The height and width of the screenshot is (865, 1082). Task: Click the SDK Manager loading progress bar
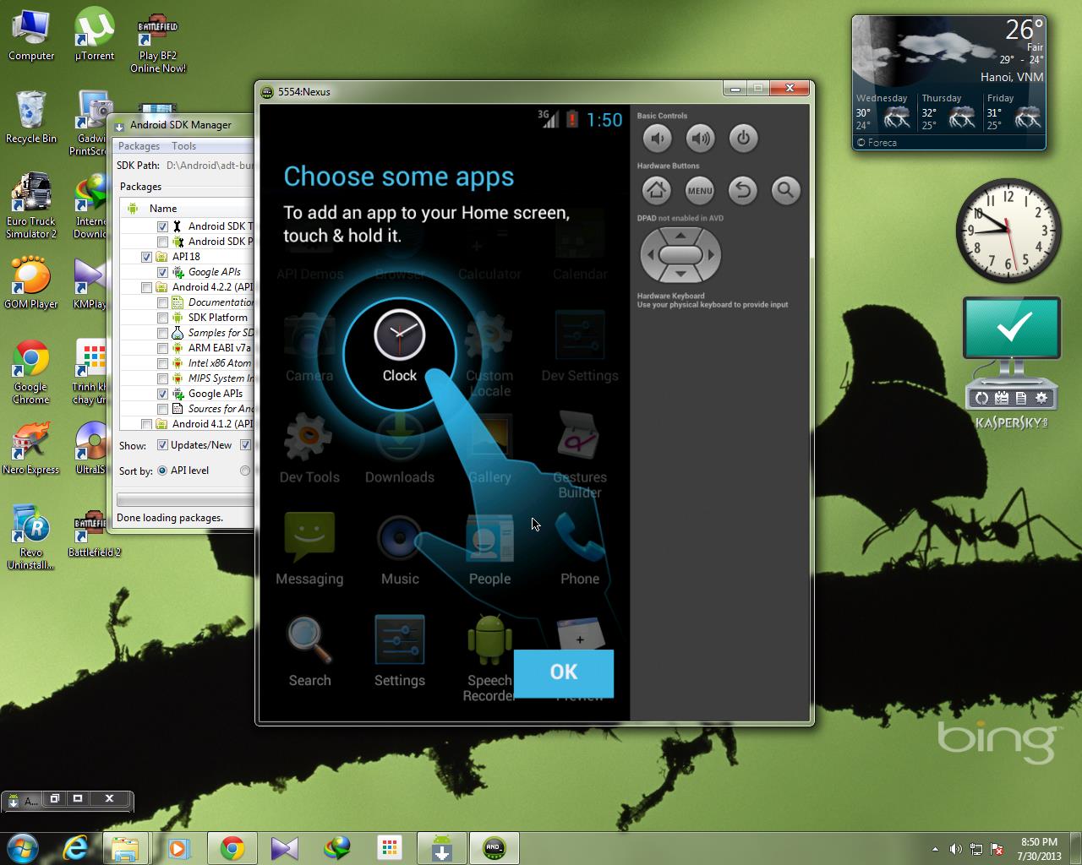pos(184,500)
